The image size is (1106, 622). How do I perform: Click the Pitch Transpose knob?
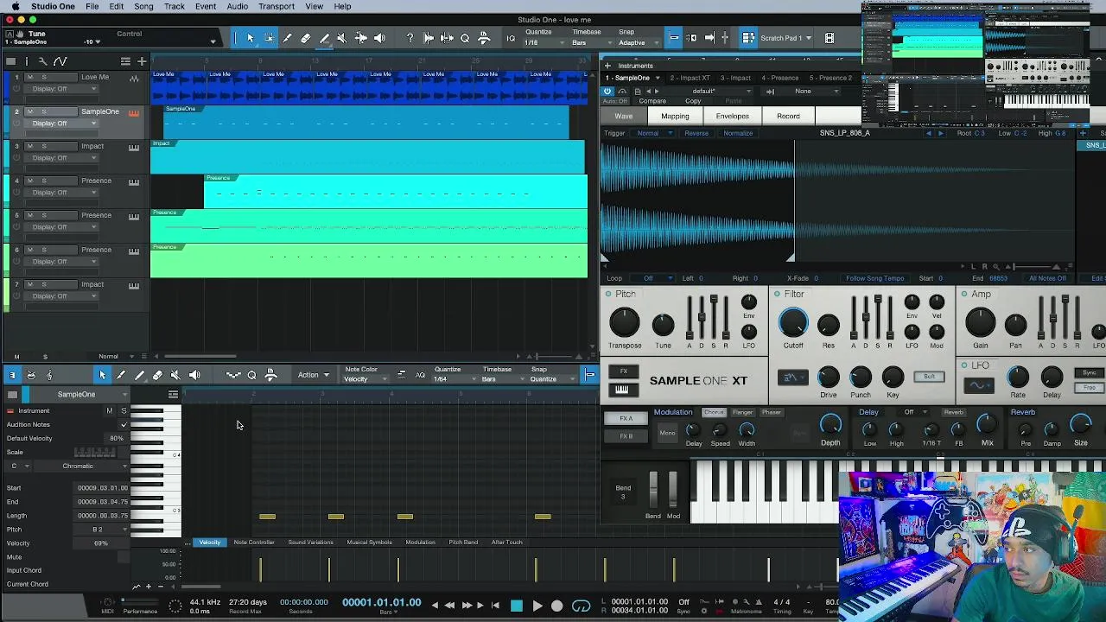click(x=624, y=323)
